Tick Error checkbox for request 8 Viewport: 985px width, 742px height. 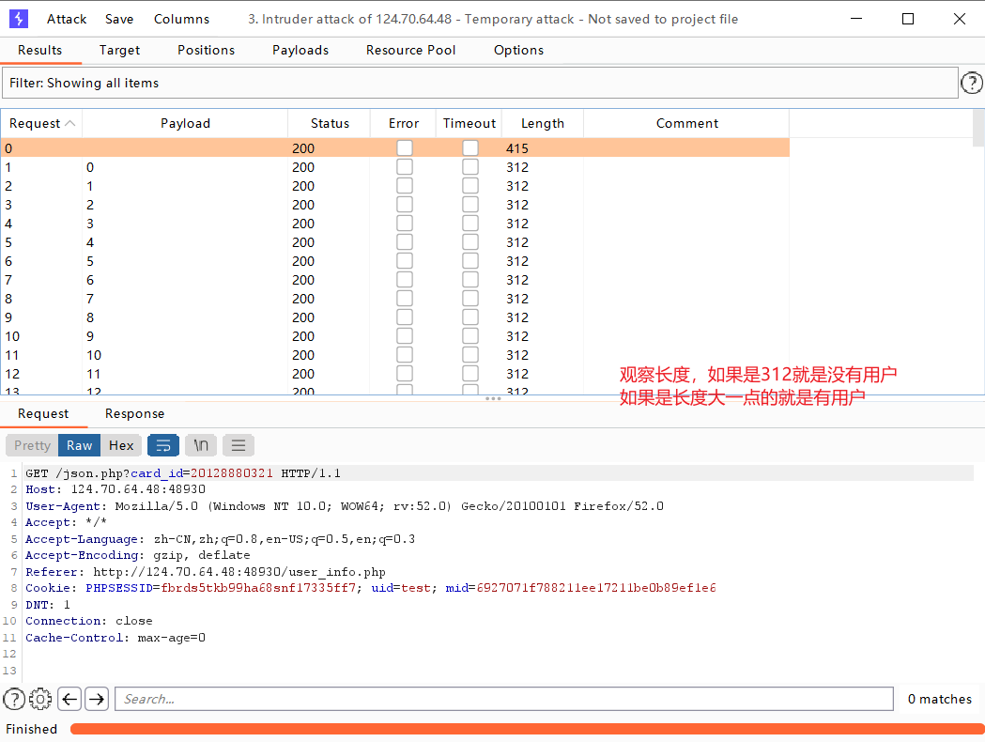(405, 299)
